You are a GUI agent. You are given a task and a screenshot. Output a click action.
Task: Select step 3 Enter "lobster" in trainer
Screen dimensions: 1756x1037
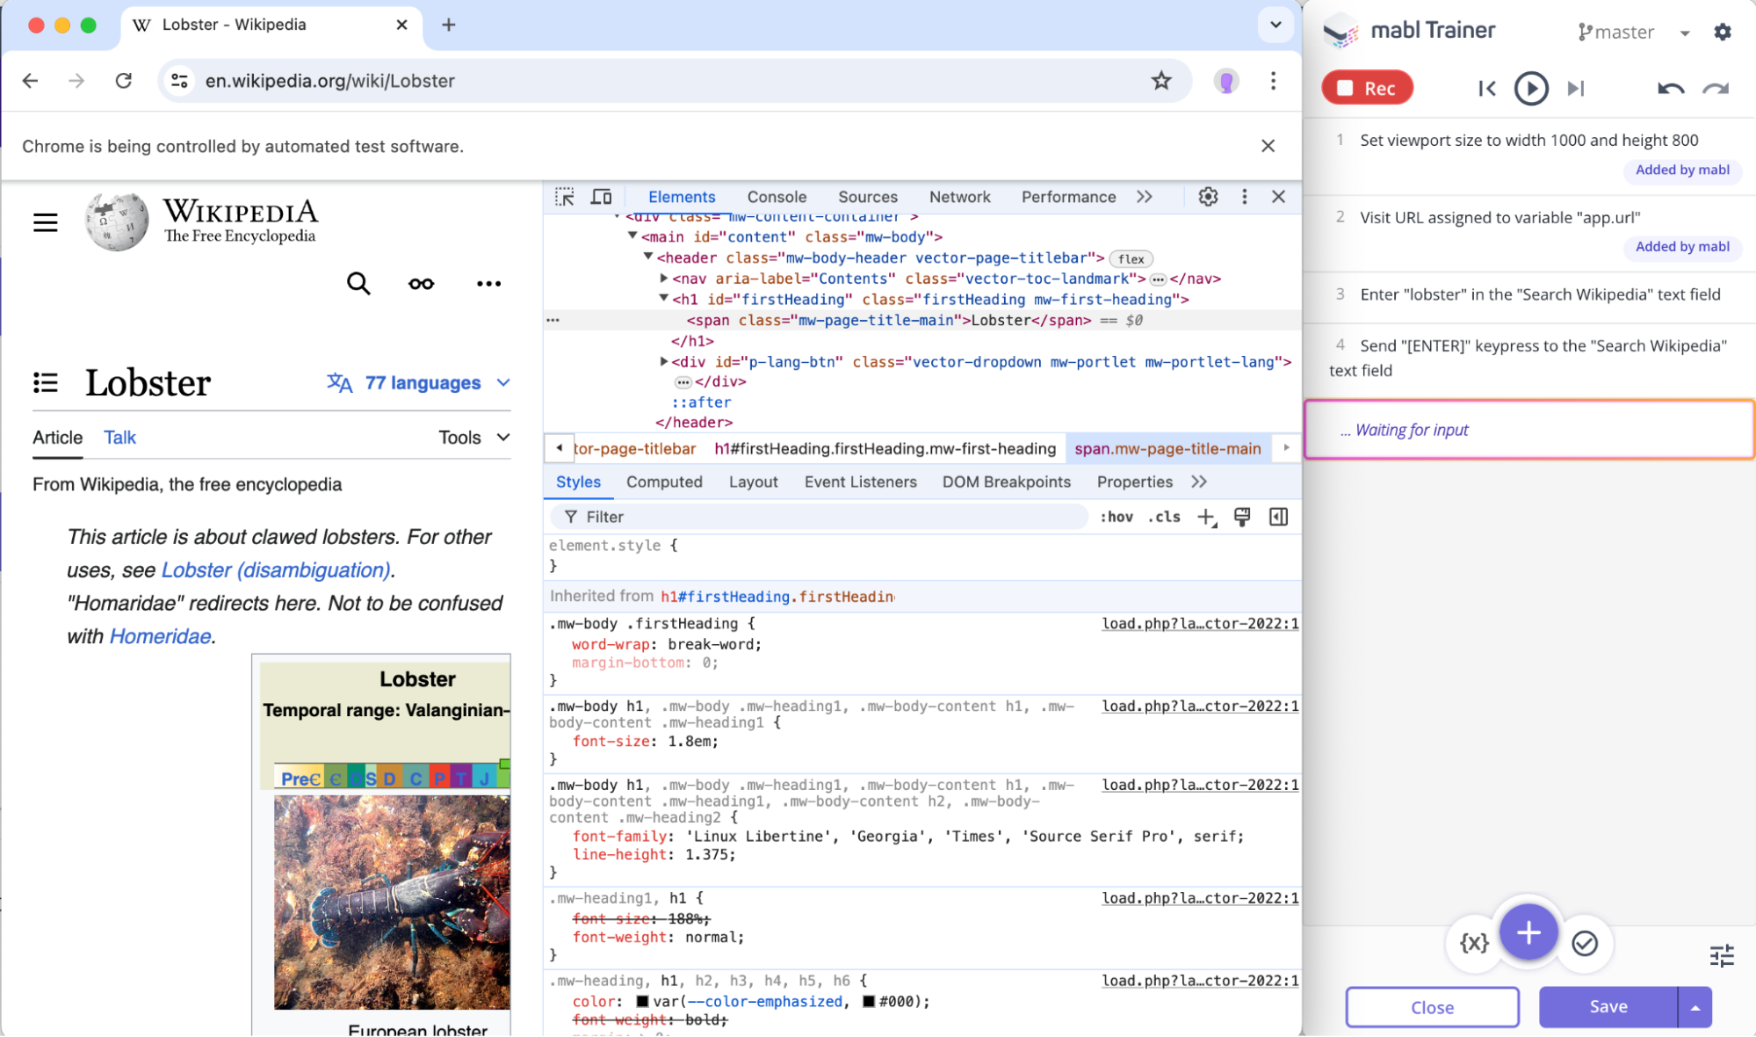tap(1528, 295)
